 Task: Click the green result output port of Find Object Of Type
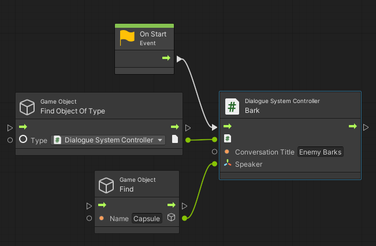pos(188,140)
